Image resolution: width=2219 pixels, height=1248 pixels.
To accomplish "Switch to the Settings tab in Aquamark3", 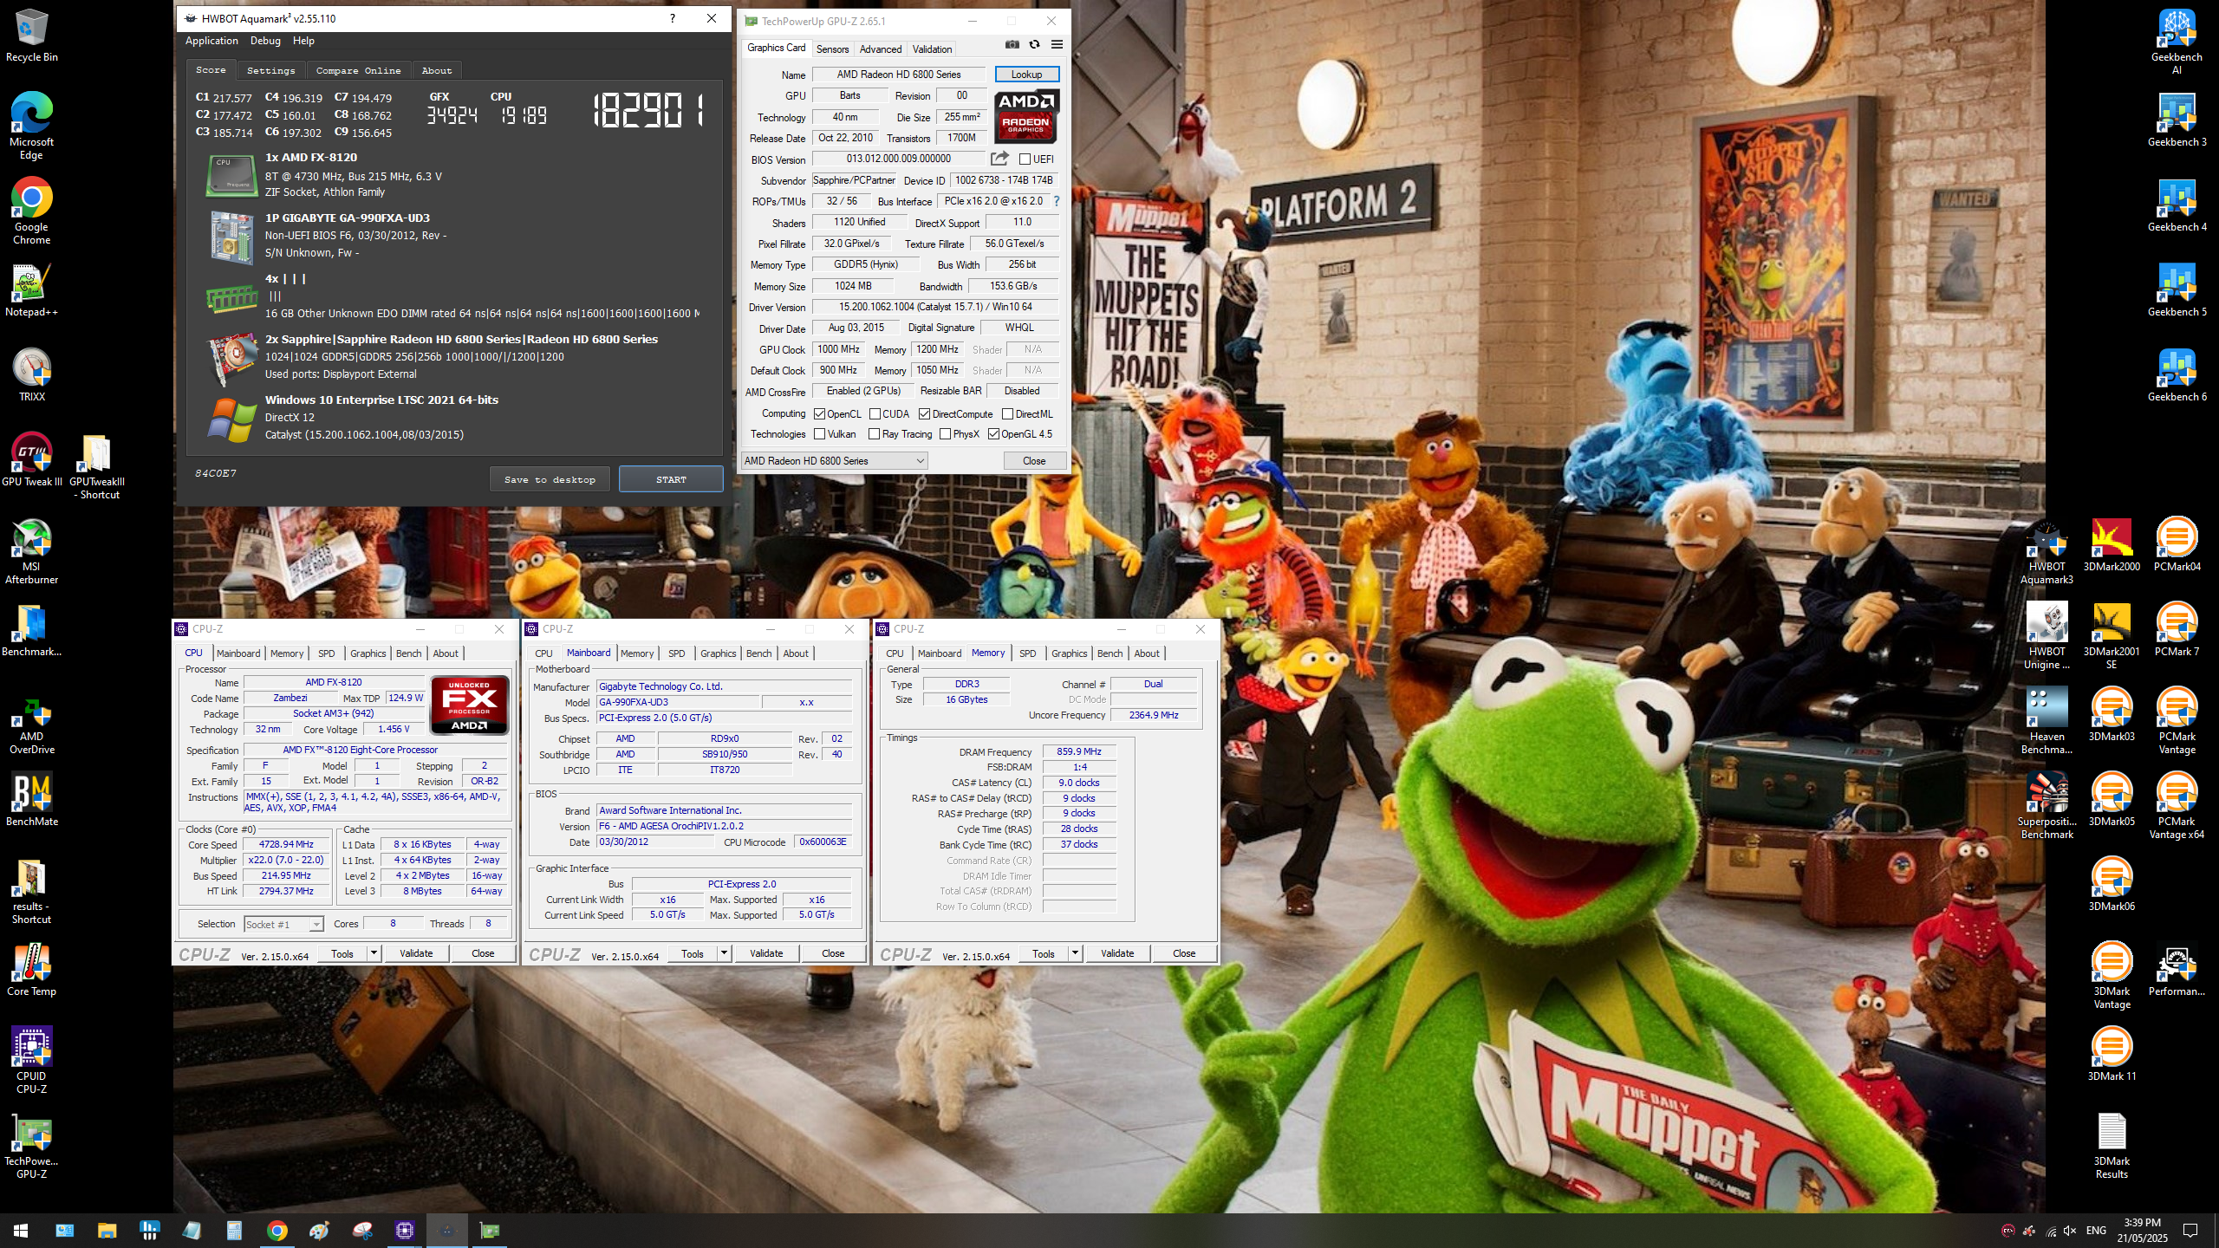I will [270, 70].
